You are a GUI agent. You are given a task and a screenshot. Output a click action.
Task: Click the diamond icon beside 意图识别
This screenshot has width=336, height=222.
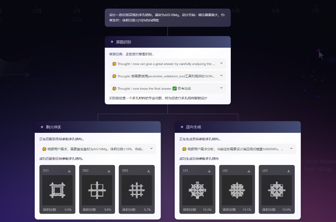point(112,42)
